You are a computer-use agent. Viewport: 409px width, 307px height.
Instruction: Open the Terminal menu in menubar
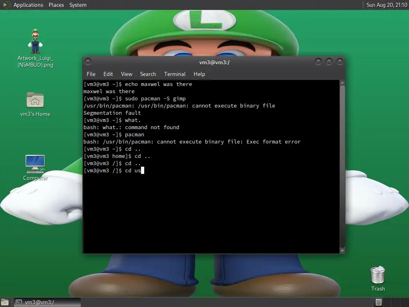[175, 74]
